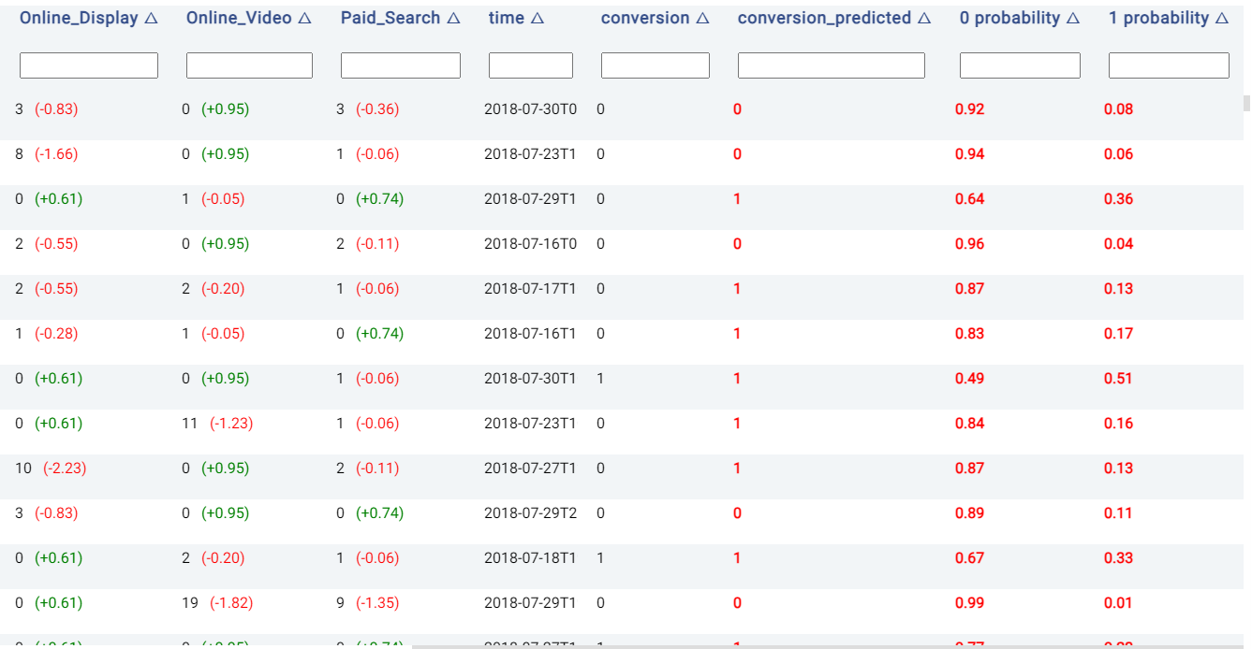Select time cell 2018-07-27T1 in the 0.87 row
The image size is (1252, 649).
(x=531, y=469)
